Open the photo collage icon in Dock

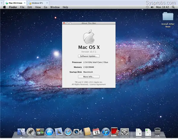(40, 132)
